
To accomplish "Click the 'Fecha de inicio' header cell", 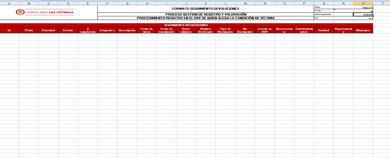I will (147, 30).
